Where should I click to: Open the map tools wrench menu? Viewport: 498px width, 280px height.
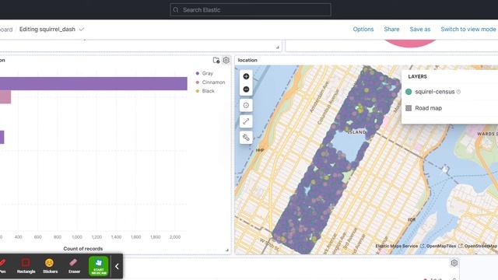pos(246,138)
